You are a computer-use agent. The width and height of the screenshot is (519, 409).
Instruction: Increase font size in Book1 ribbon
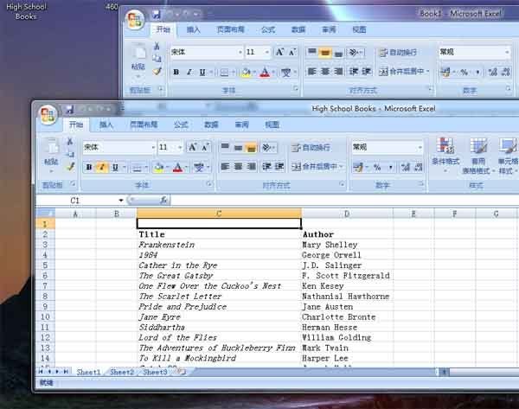279,52
